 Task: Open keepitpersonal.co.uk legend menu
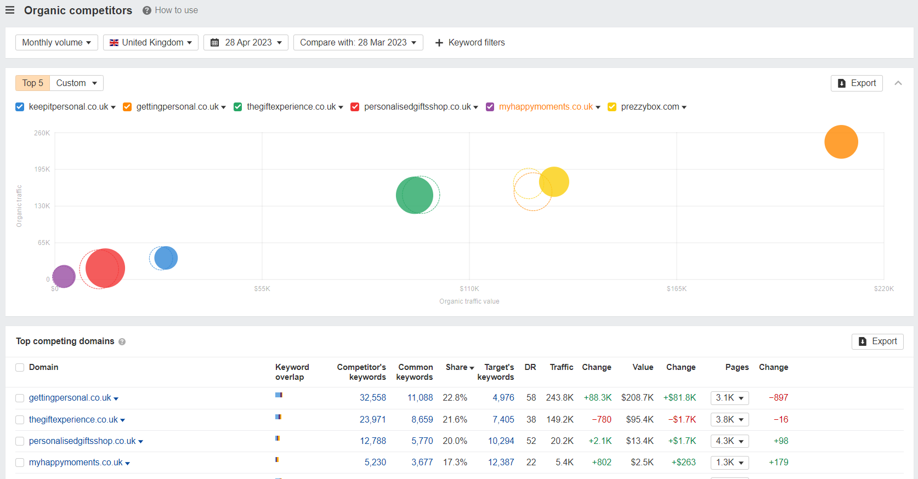tap(114, 107)
